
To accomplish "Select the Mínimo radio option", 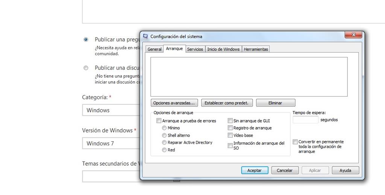I will [x=164, y=128].
